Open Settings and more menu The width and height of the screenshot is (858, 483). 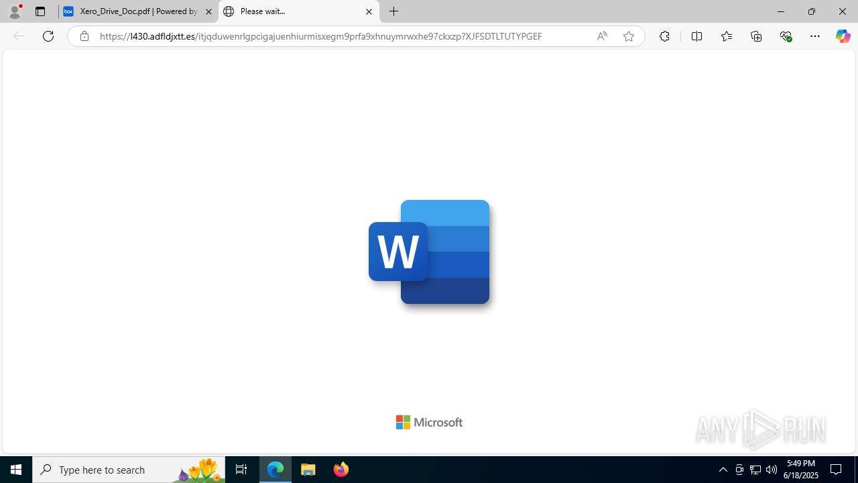click(815, 36)
